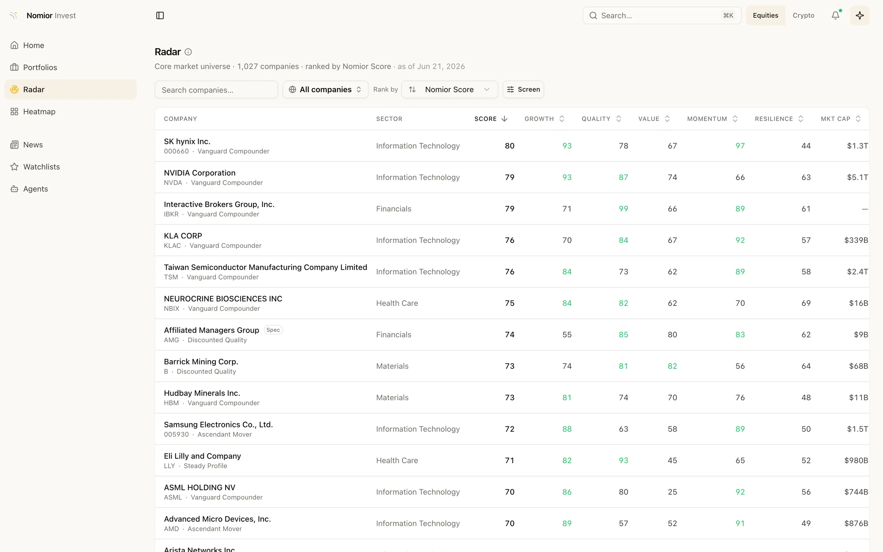Image resolution: width=883 pixels, height=552 pixels.
Task: Open Interactive Brokers Group, Inc. link
Action: [219, 204]
